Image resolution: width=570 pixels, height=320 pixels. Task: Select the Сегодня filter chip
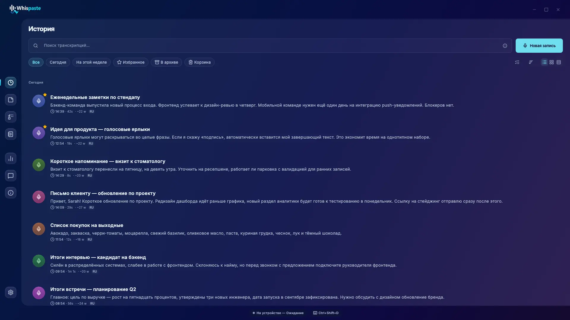58,62
